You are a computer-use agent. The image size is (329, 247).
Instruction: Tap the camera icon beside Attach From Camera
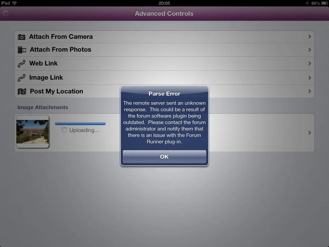click(21, 37)
